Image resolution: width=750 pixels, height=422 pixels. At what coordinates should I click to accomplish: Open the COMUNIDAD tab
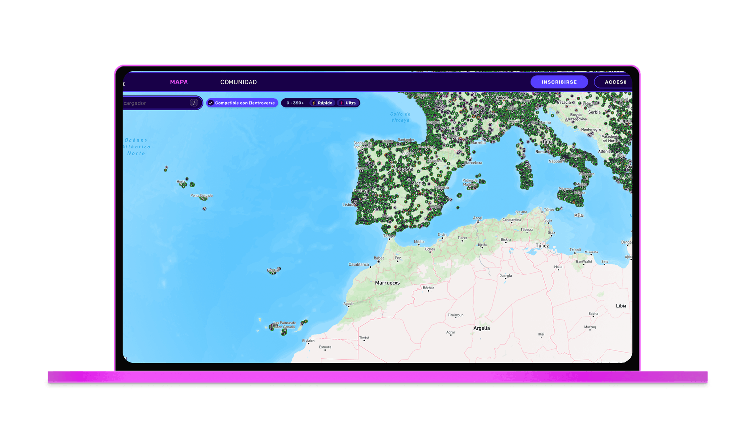tap(238, 82)
